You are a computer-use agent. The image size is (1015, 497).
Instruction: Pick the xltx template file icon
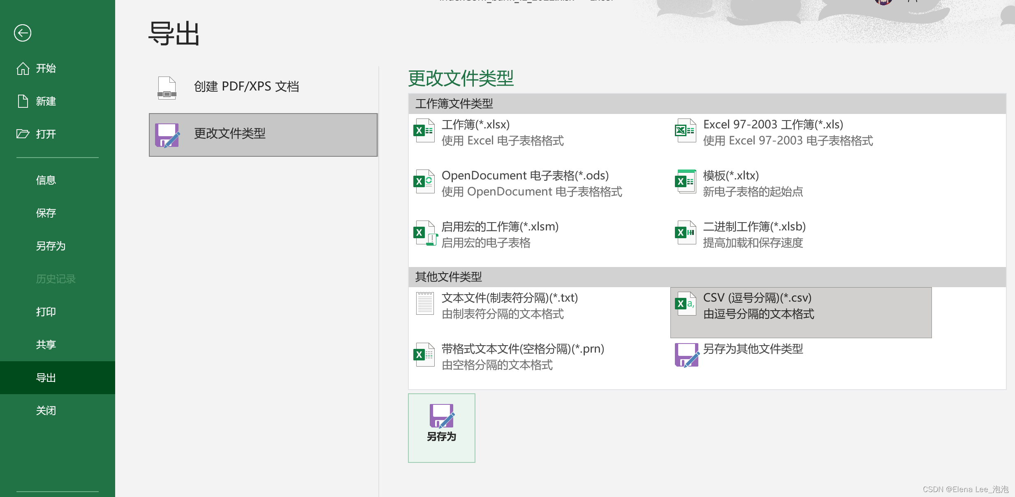tap(685, 182)
